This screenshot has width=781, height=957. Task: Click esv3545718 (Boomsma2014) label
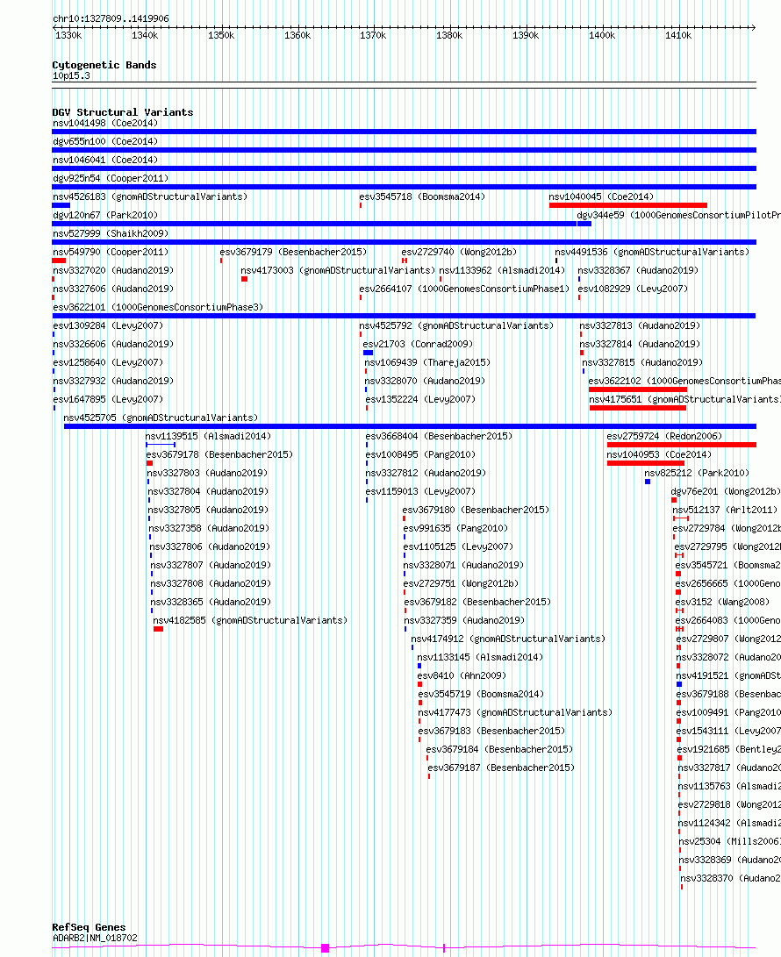pyautogui.click(x=422, y=196)
